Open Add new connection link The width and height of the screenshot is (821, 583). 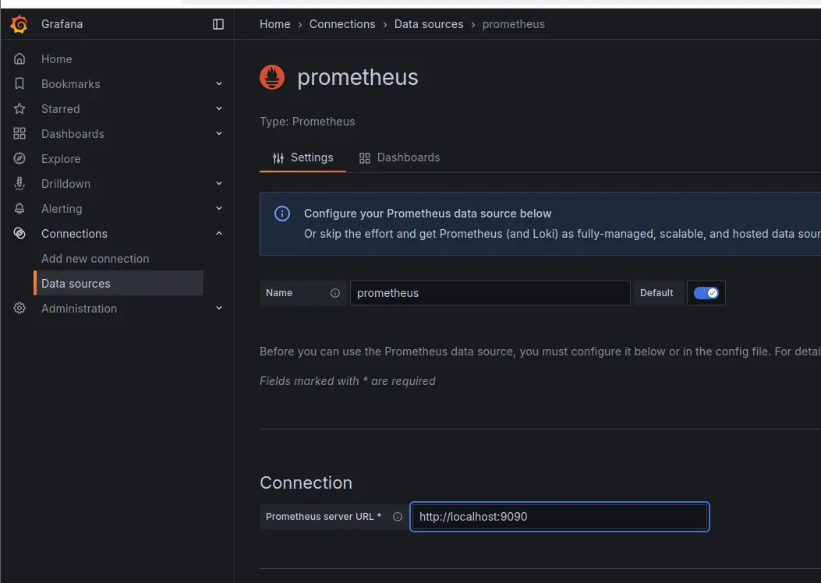pyautogui.click(x=95, y=259)
